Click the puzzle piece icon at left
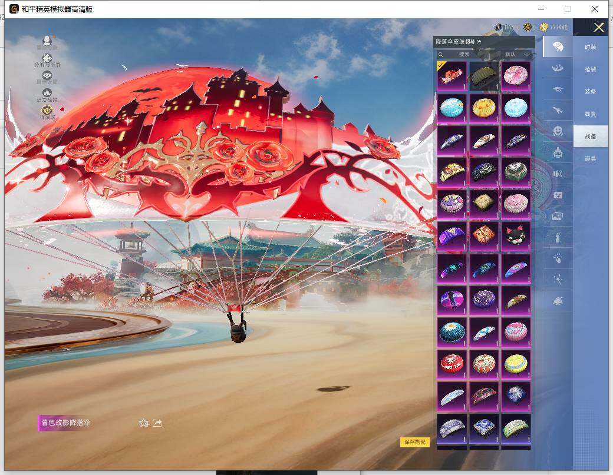 [x=47, y=58]
